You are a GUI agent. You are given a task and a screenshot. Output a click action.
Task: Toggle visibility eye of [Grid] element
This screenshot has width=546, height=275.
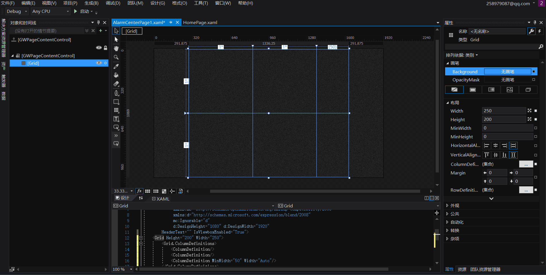tap(99, 63)
